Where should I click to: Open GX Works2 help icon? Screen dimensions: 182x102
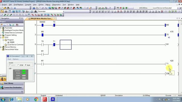click(15, 8)
